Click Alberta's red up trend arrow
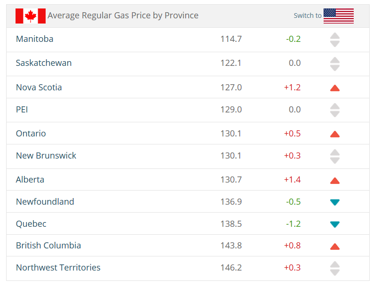The height and width of the screenshot is (287, 373). click(x=335, y=181)
